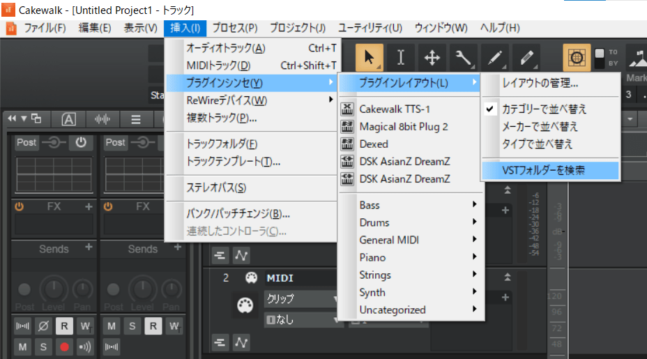Click the automation lanes icon above MIDI track

click(x=241, y=255)
